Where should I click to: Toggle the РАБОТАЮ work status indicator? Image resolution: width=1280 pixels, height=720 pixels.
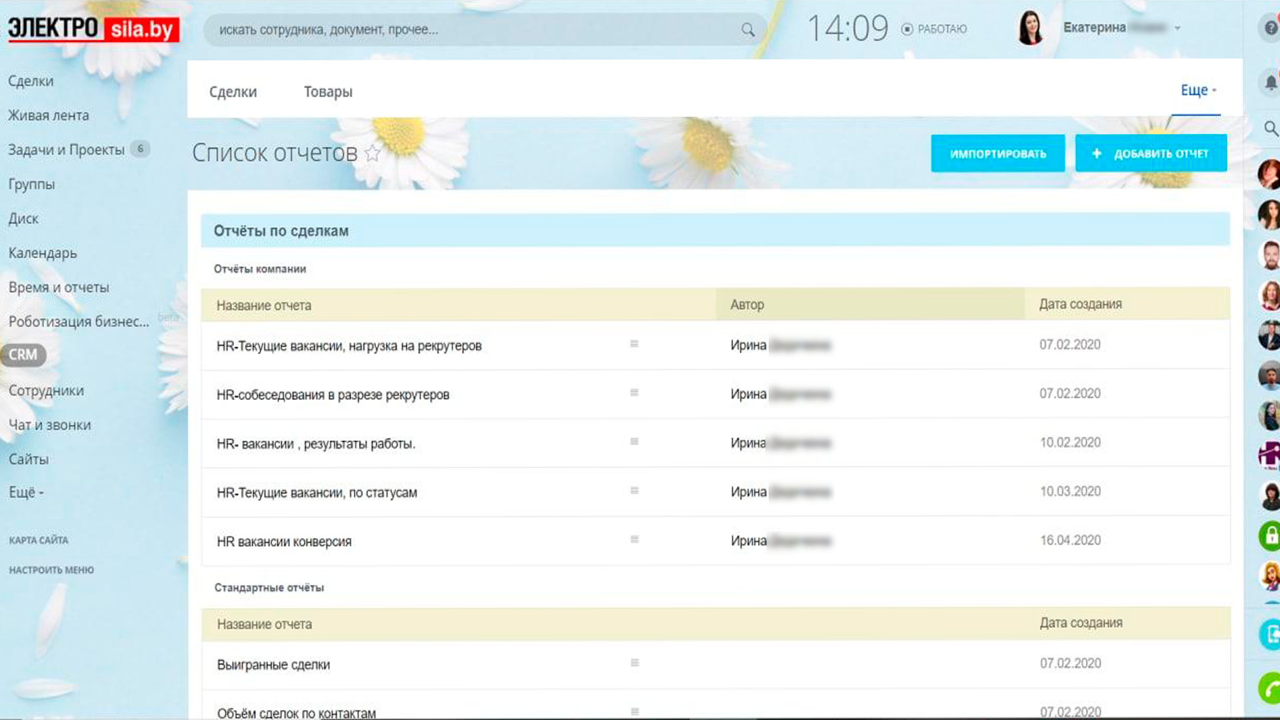(934, 29)
